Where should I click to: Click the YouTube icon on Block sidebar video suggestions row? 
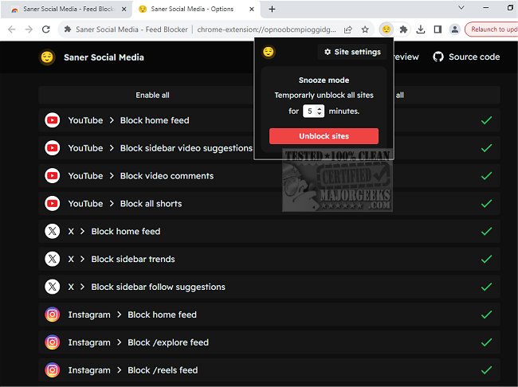[52, 148]
